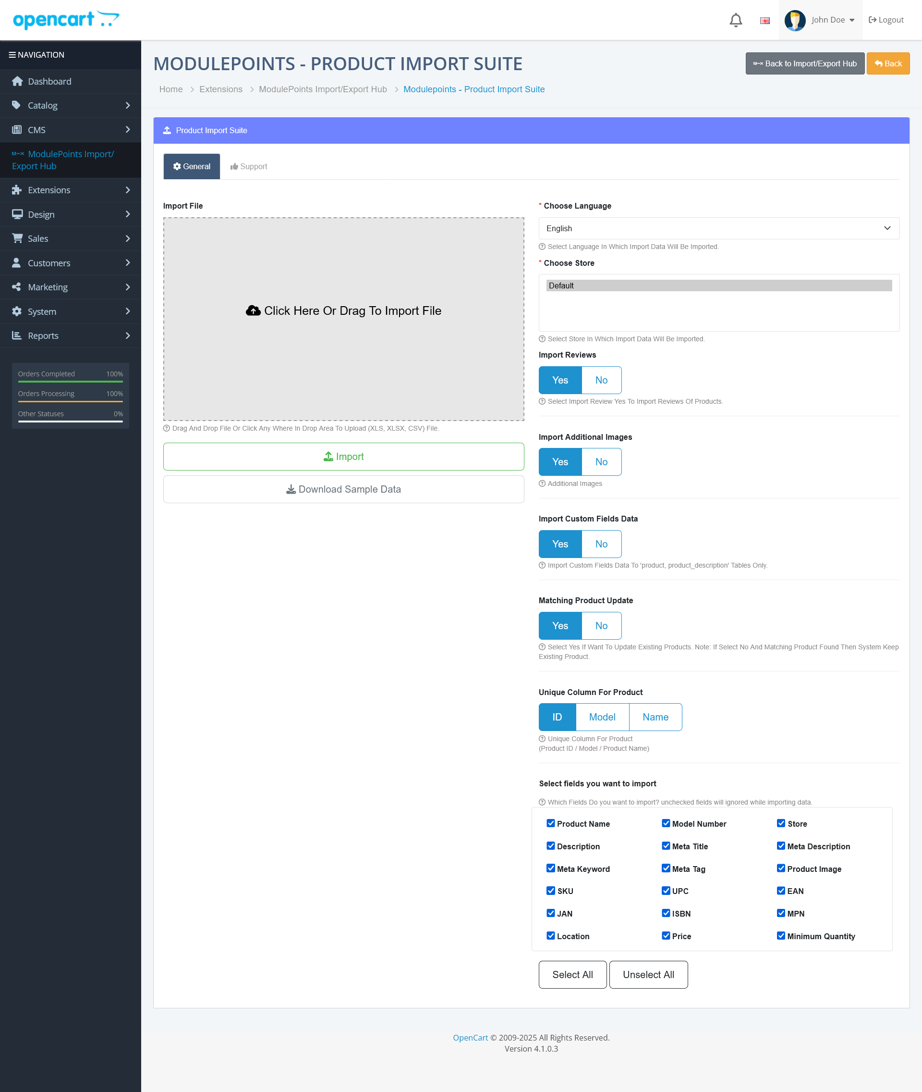Open the Choose Language dropdown
The width and height of the screenshot is (922, 1092).
[x=719, y=228]
